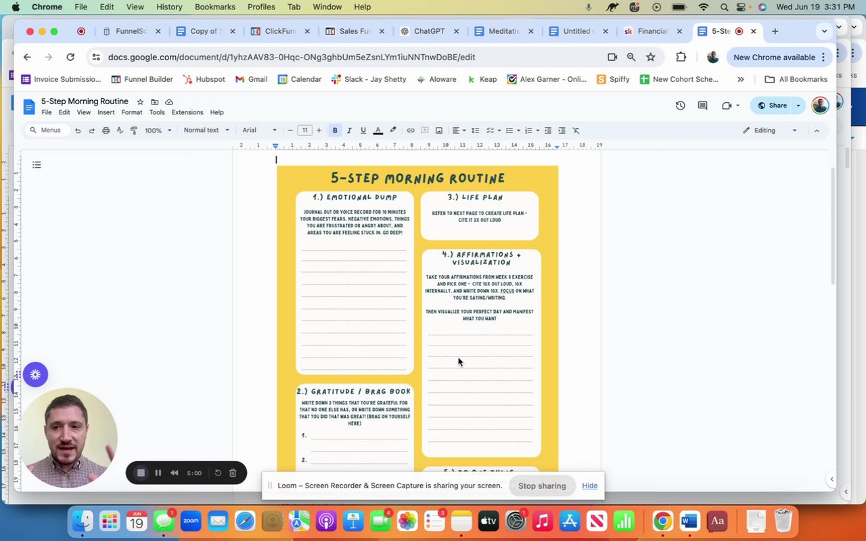Open the Normal text style dropdown
The width and height of the screenshot is (866, 541).
[x=206, y=131]
